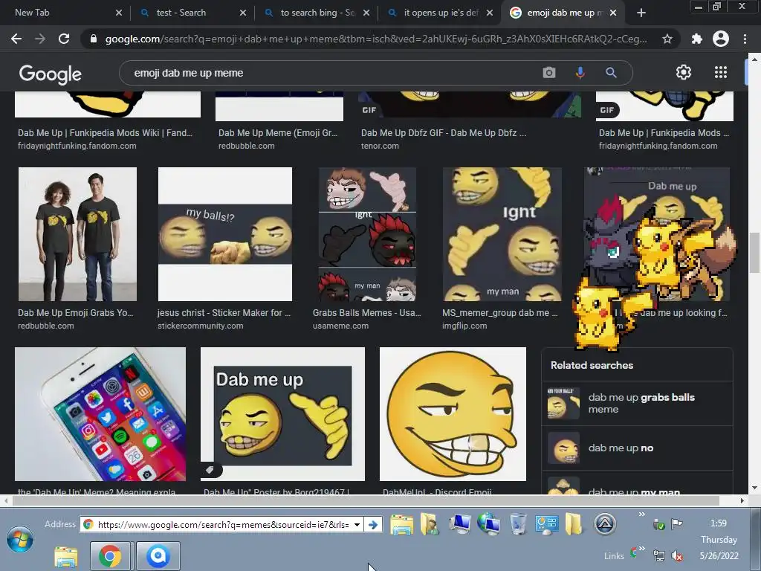
Task: Open the Google apps grid
Action: pyautogui.click(x=721, y=72)
